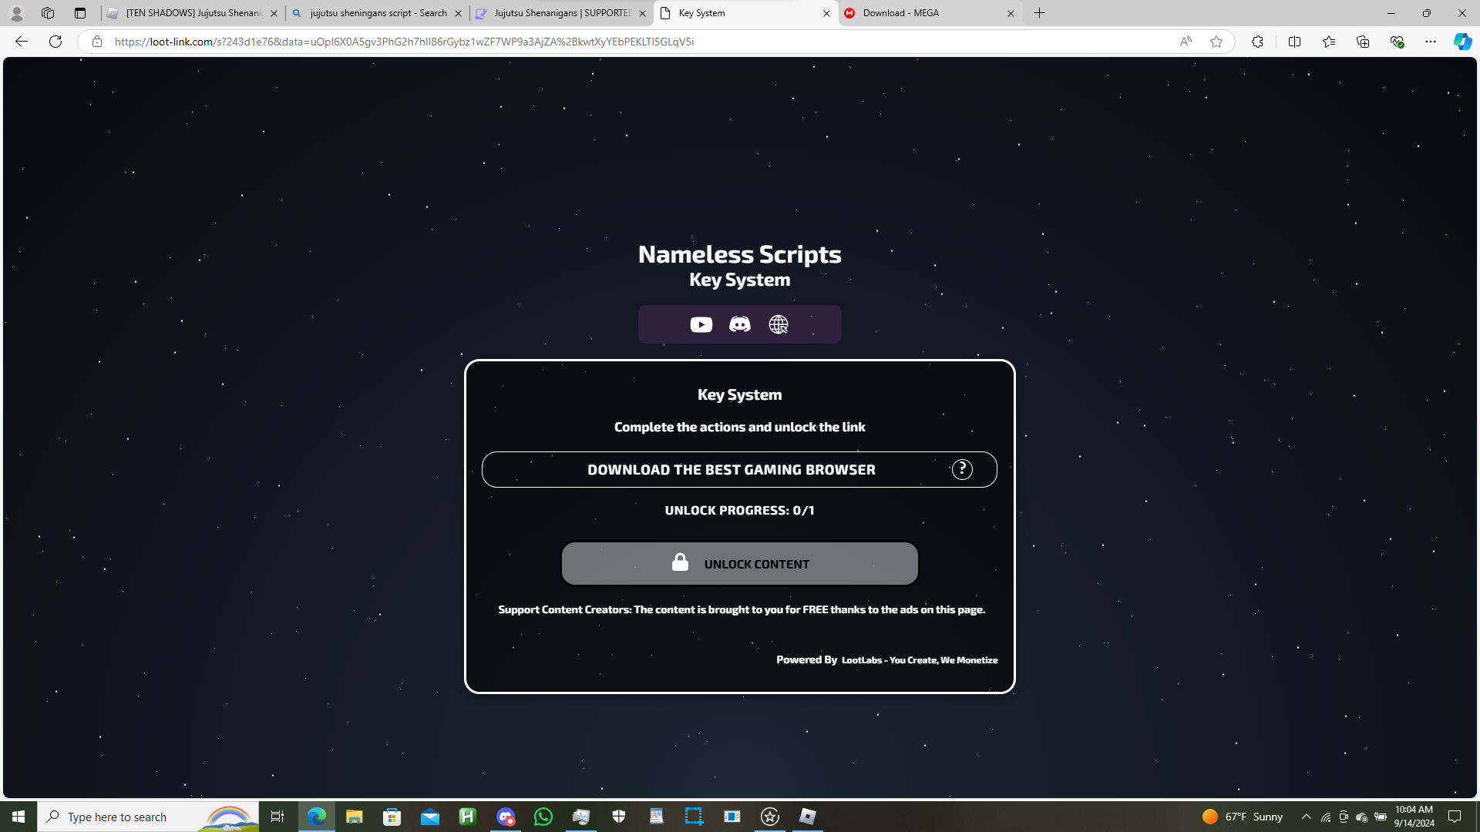Switch to jujutsu sheningans script Search tab

[378, 13]
